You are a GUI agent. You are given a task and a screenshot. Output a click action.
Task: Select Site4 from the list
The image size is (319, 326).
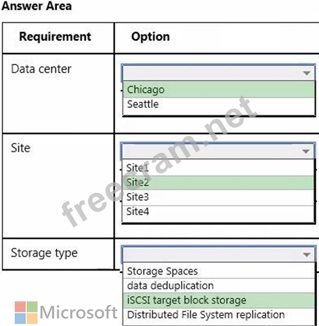(x=218, y=212)
